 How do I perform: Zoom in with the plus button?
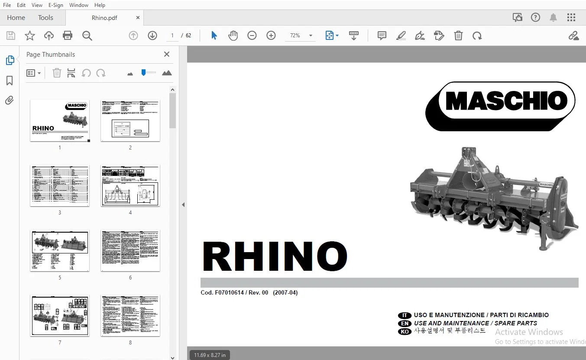pyautogui.click(x=271, y=36)
